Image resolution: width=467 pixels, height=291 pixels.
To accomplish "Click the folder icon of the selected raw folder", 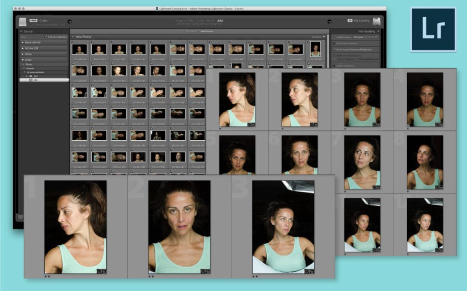I will (x=31, y=80).
